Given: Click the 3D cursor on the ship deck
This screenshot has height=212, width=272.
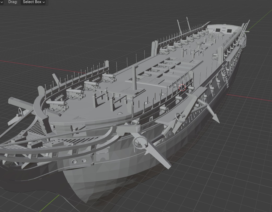Looking at the screenshot, I should pyautogui.click(x=182, y=87).
